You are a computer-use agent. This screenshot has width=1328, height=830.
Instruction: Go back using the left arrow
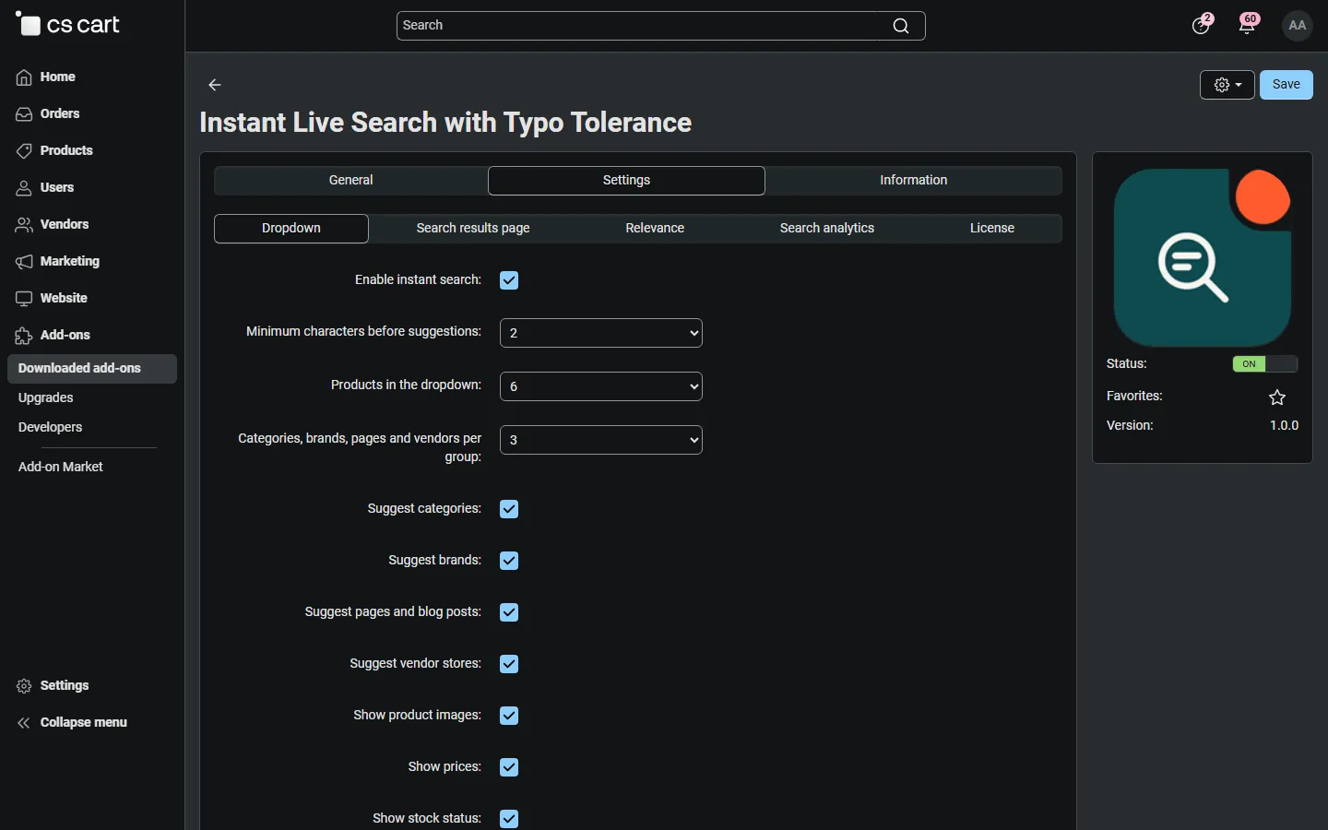pos(215,85)
